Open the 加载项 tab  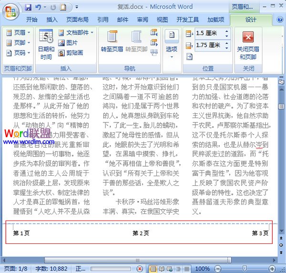coord(216,20)
